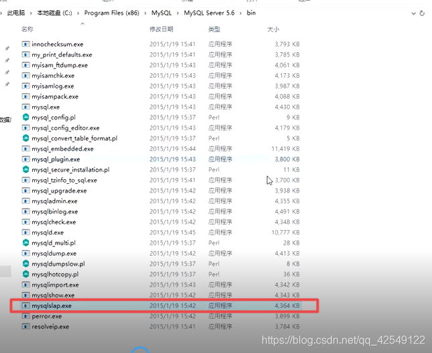Click the 10,777 KB size value
Viewport: 432px width, 353px height.
tap(286, 233)
